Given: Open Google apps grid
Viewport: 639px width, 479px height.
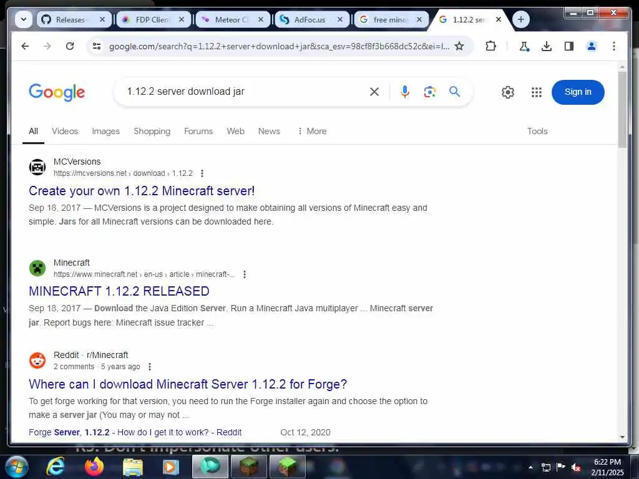Looking at the screenshot, I should pos(537,92).
